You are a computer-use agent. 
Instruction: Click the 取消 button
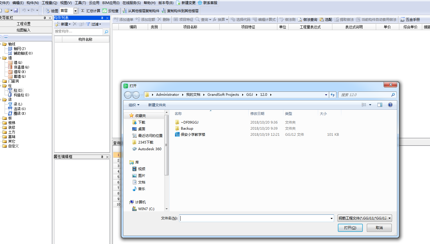pyautogui.click(x=379, y=228)
